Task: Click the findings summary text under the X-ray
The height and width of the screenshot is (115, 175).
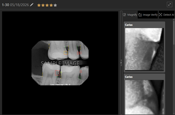Action: pos(60,85)
